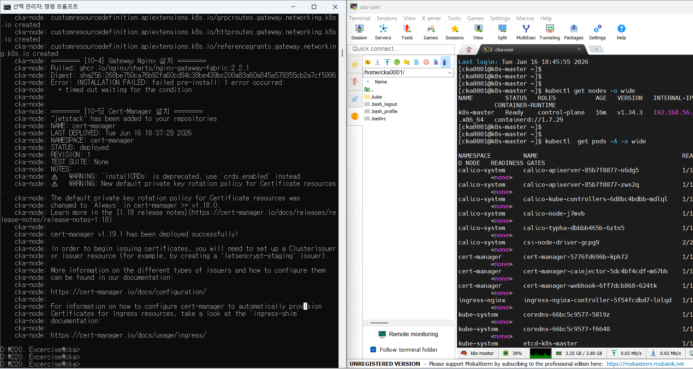The image size is (693, 369).
Task: Click the cert-manager.io/docs/configuration/ URL text
Action: 128,292
